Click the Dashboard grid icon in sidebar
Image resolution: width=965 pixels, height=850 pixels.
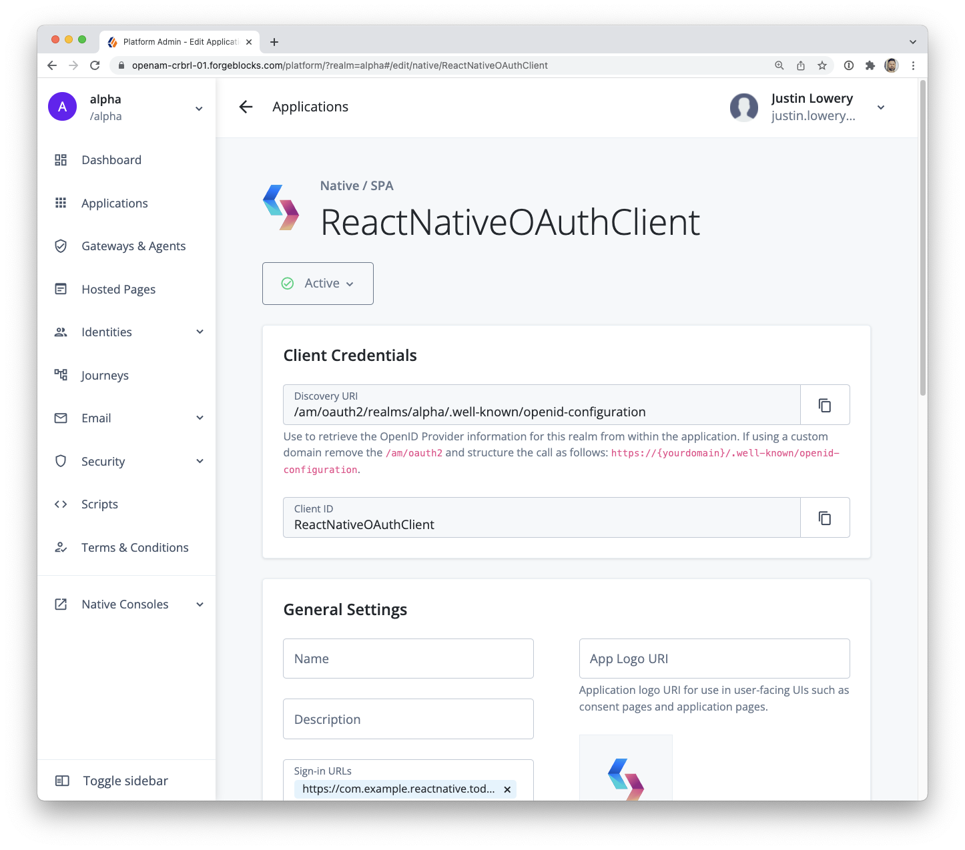[61, 160]
